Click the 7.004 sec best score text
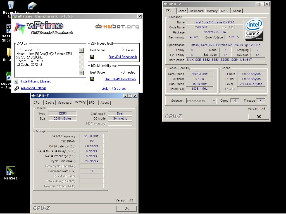 (128, 50)
